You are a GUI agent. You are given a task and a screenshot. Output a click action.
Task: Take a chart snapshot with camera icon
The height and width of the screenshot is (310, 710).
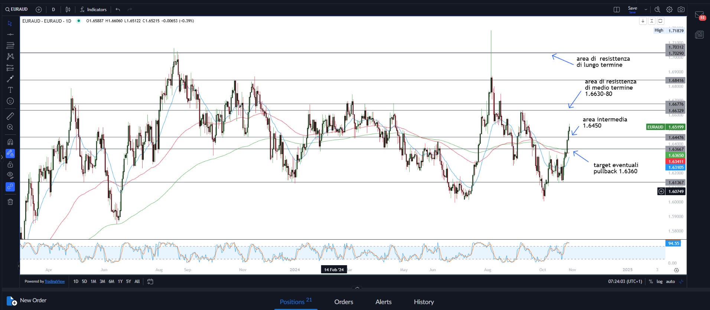(x=681, y=10)
